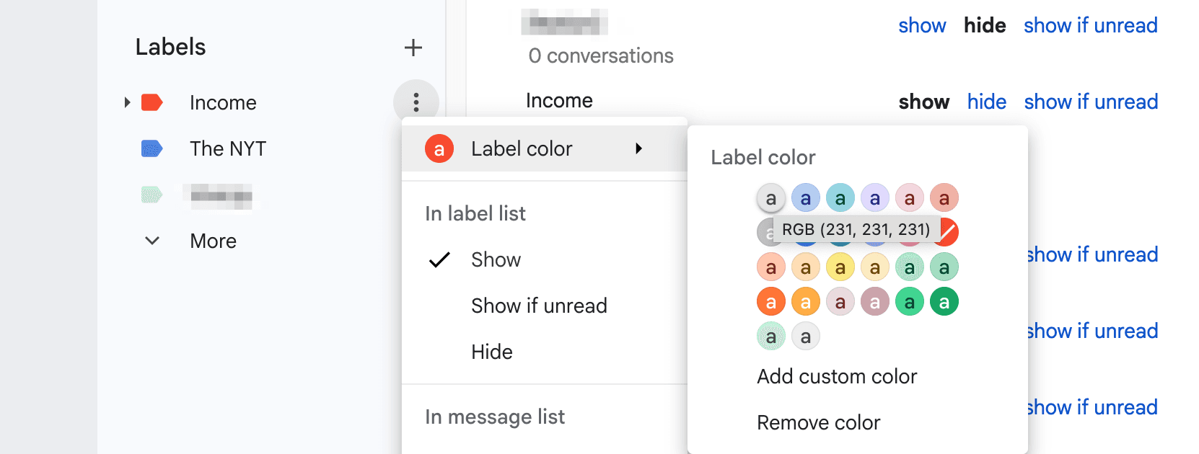Select the dark green color swatch
The width and height of the screenshot is (1199, 454).
(x=944, y=301)
